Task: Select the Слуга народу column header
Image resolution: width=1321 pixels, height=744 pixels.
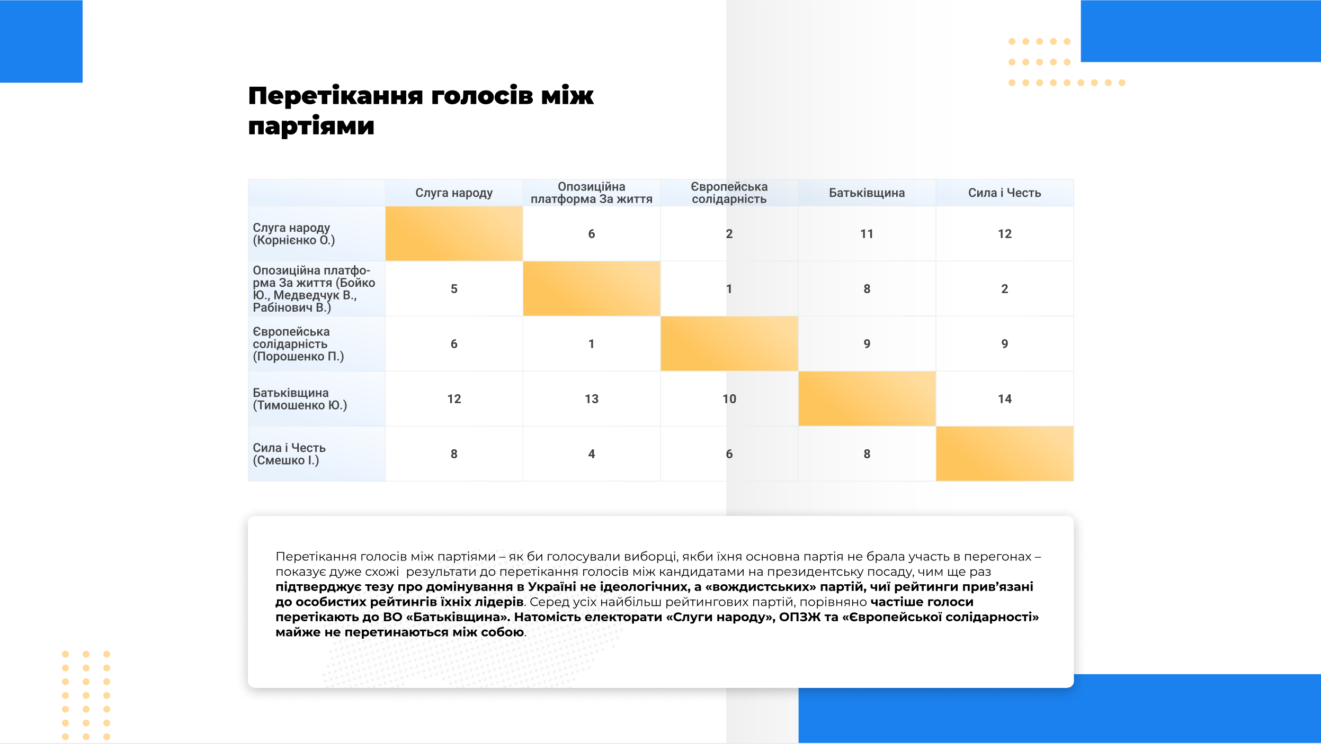Action: (x=454, y=193)
